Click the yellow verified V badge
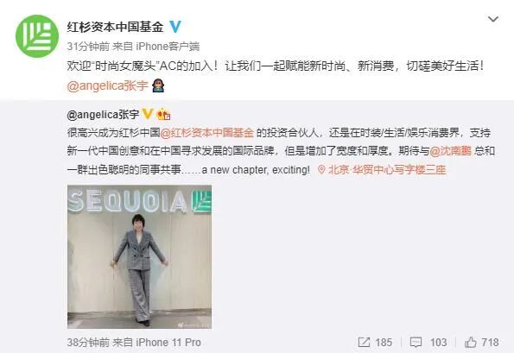Viewport: 514px width, 353px height. point(147,114)
